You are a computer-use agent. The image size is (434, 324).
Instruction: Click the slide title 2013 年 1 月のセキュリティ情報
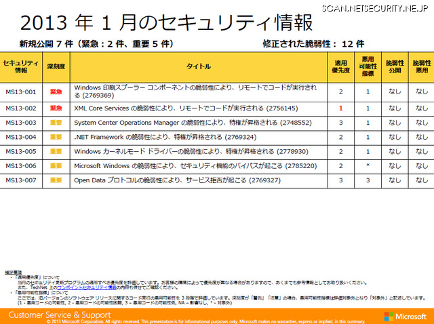pos(166,22)
